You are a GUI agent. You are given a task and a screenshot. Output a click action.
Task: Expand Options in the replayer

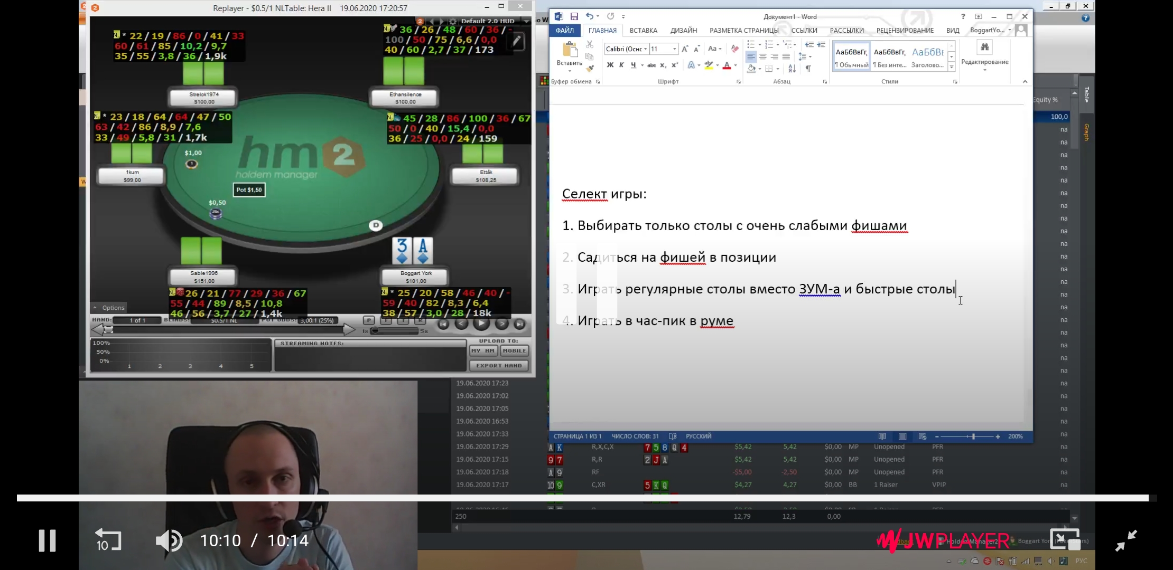pyautogui.click(x=109, y=308)
